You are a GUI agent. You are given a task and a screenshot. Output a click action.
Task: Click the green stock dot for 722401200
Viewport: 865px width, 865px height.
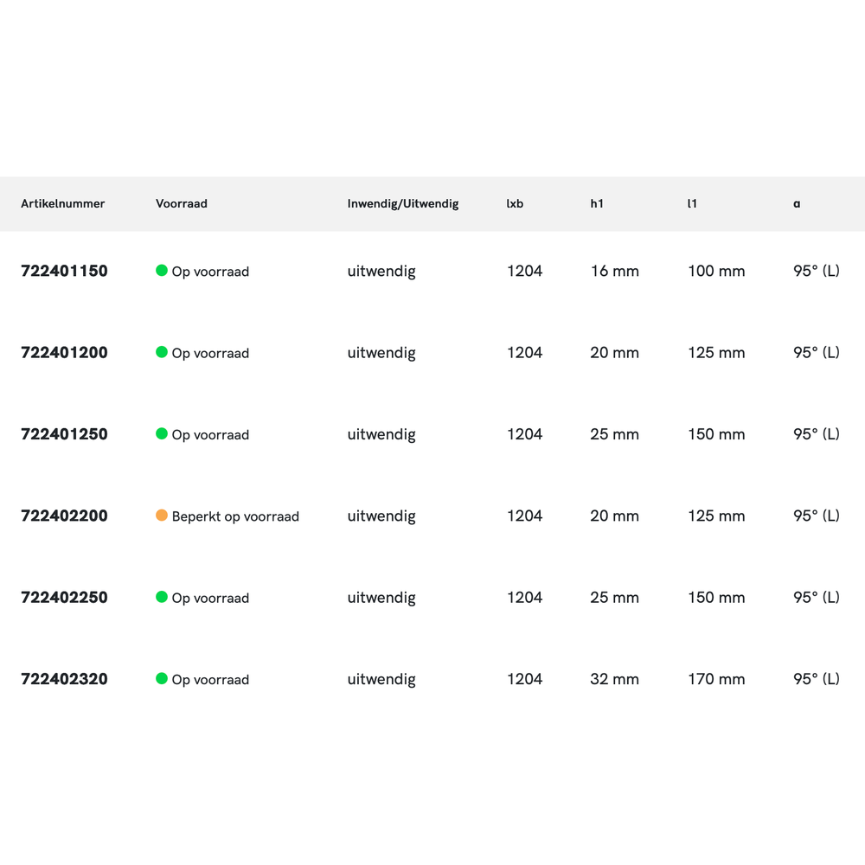[x=162, y=352]
